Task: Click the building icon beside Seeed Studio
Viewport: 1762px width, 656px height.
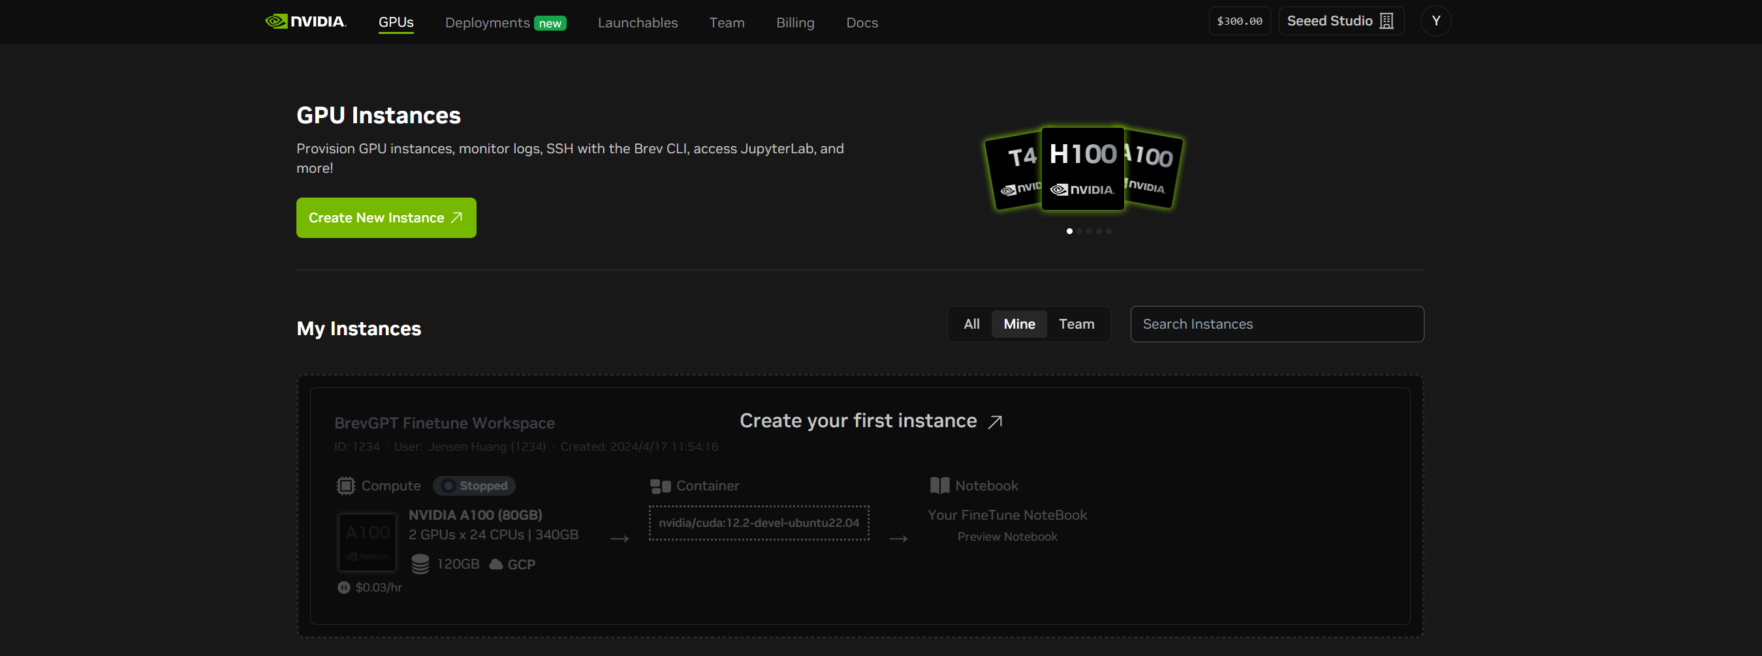Action: pos(1387,21)
